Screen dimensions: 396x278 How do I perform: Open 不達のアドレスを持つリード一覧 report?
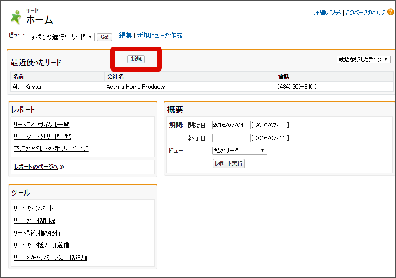click(51, 148)
